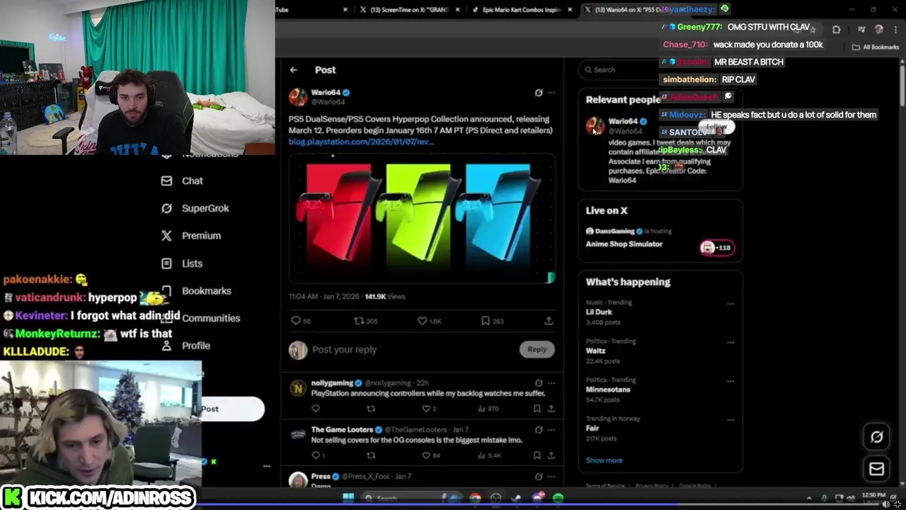This screenshot has width=906, height=510.
Task: Open Bookmarks in the X sidebar
Action: point(206,291)
